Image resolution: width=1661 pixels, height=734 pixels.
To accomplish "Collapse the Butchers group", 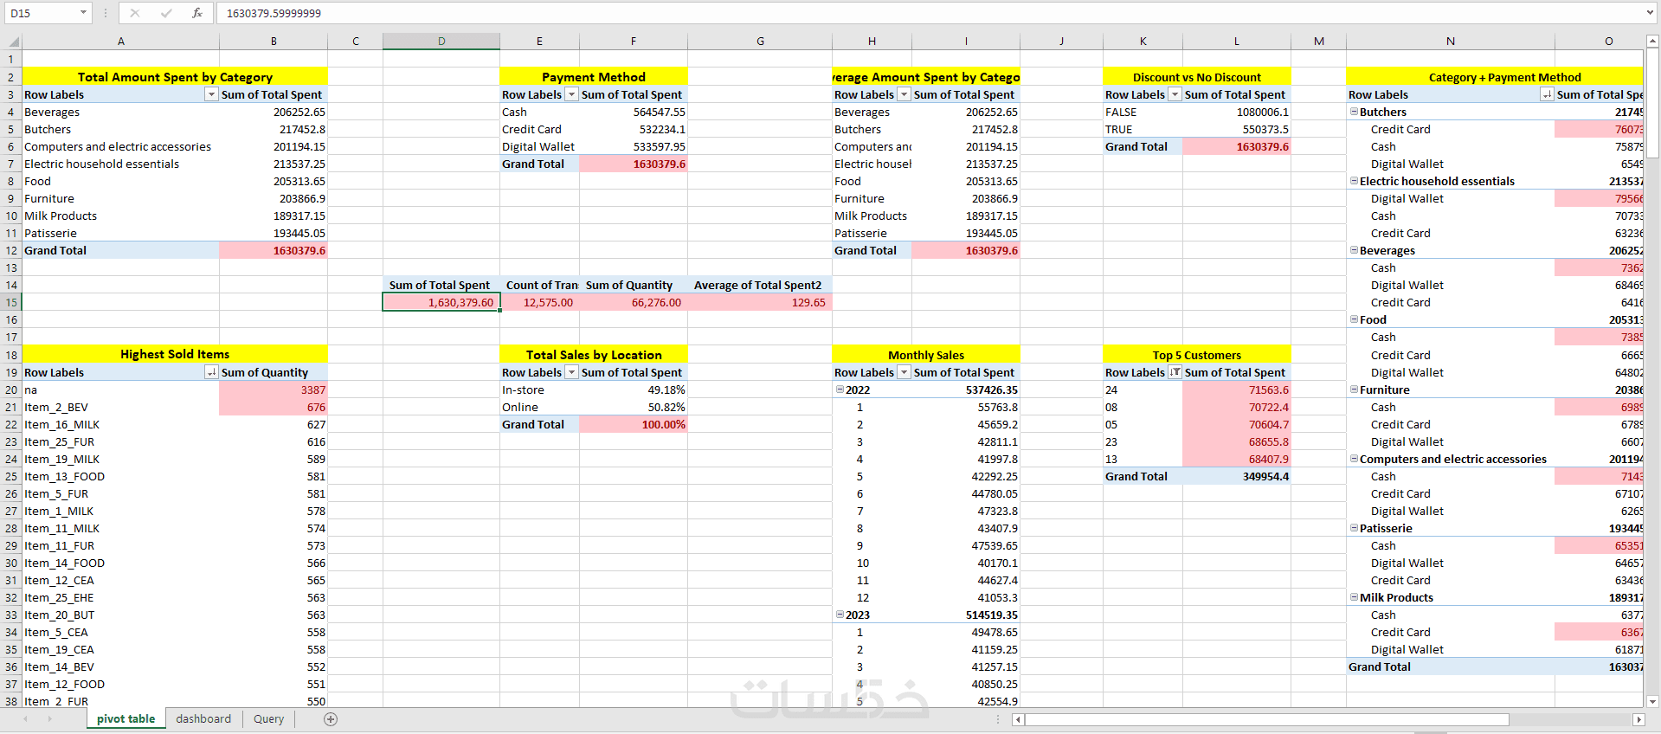I will coord(1354,112).
